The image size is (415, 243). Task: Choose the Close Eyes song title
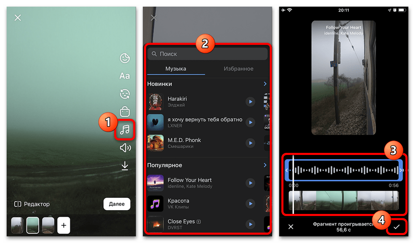(x=181, y=221)
